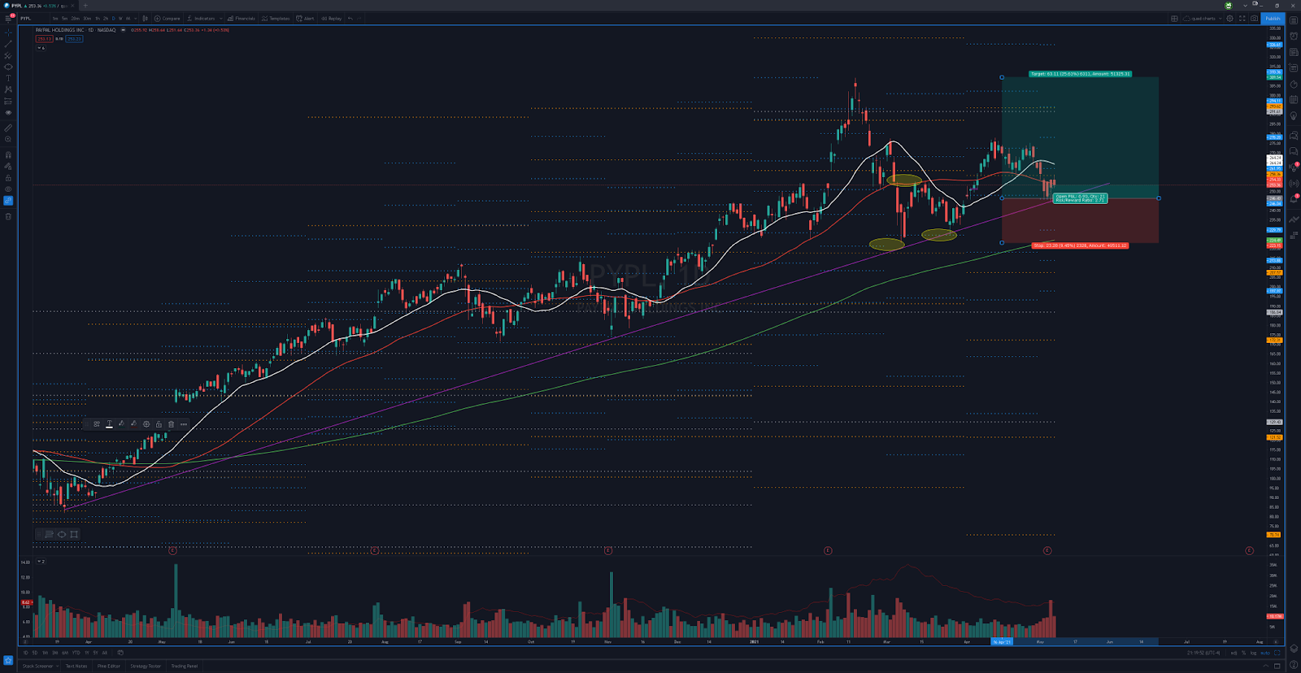Open Go to date calendar icon
This screenshot has height=673, width=1301.
(x=120, y=653)
